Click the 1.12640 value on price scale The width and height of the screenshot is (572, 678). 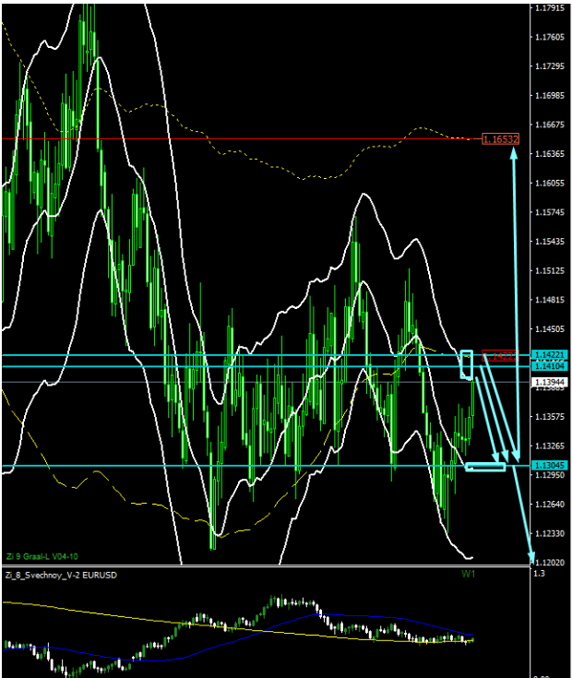[x=550, y=505]
